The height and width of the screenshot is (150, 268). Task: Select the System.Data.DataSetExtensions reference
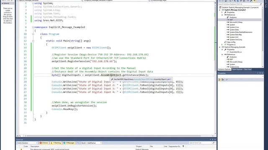[241, 32]
